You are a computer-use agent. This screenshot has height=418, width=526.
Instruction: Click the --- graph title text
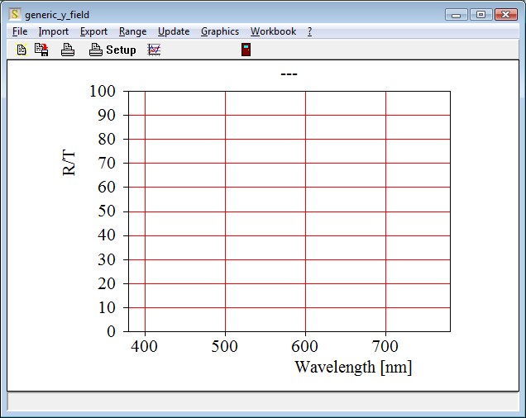(289, 75)
